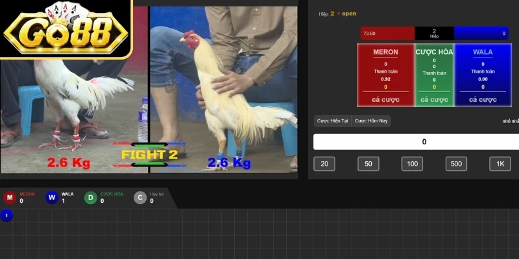The height and width of the screenshot is (259, 519).
Task: Choose the 100 bet amount
Action: pos(412,164)
